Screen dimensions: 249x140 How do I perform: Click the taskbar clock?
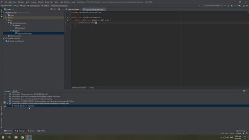click(x=238, y=137)
